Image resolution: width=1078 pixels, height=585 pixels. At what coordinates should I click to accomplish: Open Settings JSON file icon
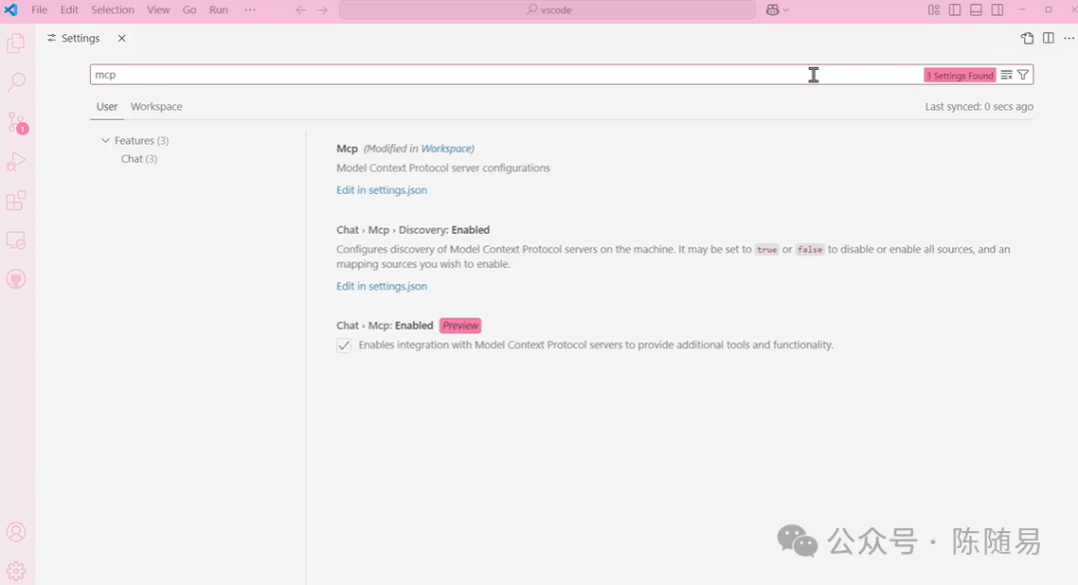(x=1027, y=38)
